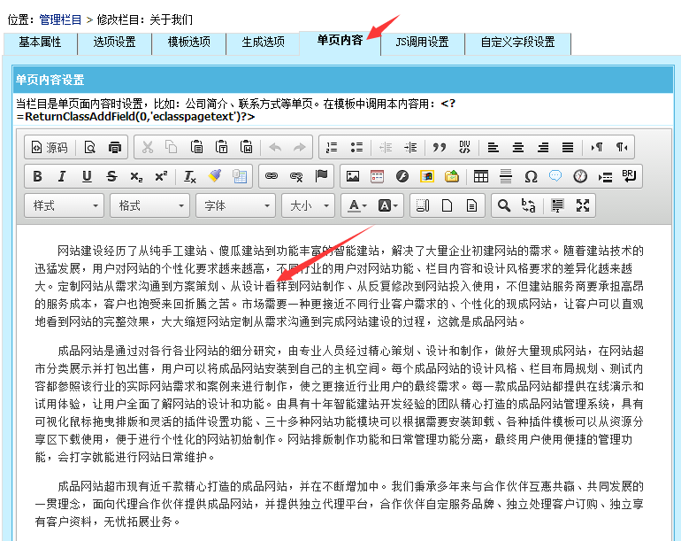Align text right
The height and width of the screenshot is (541, 681).
[543, 148]
